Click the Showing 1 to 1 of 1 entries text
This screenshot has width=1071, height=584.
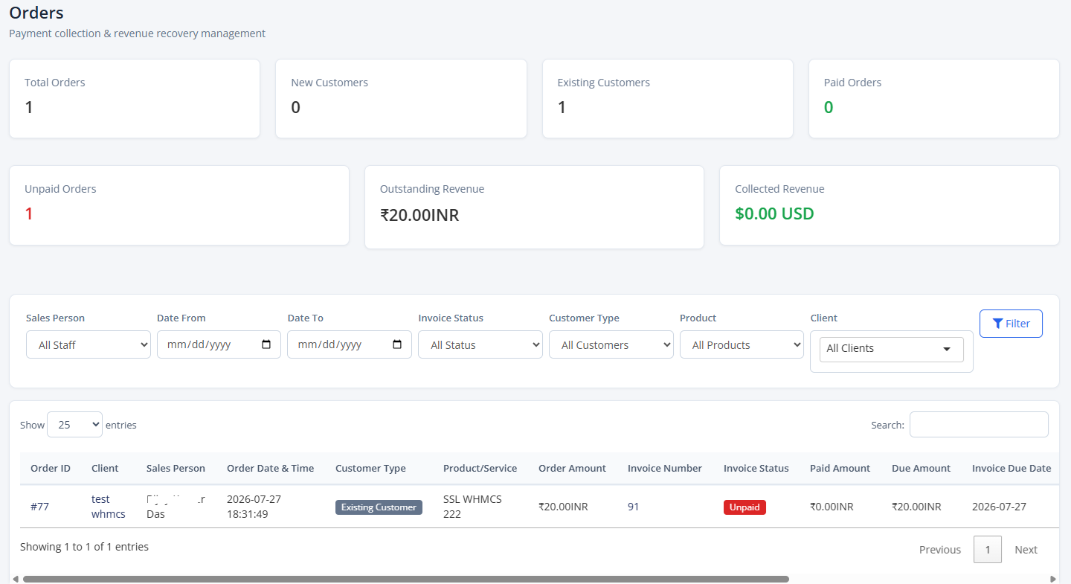click(x=84, y=547)
